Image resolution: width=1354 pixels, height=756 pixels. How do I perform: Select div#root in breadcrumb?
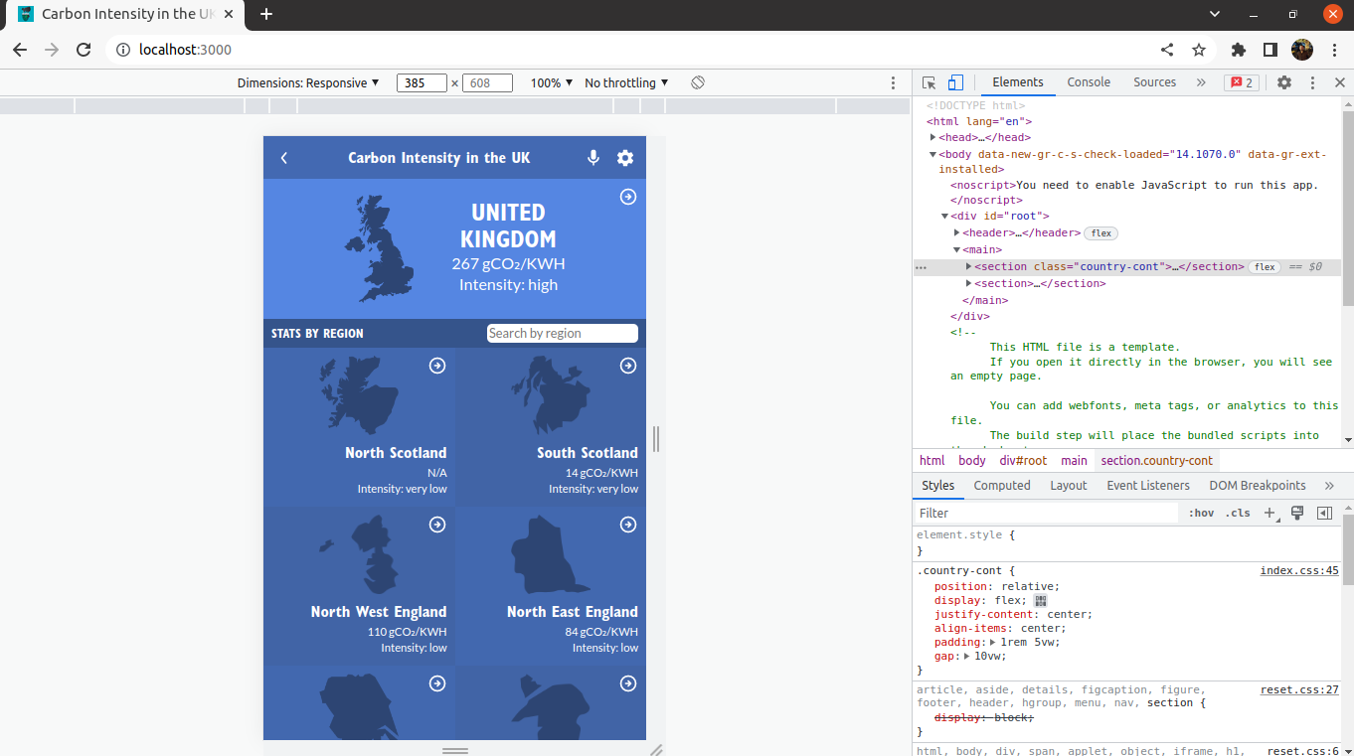1023,460
